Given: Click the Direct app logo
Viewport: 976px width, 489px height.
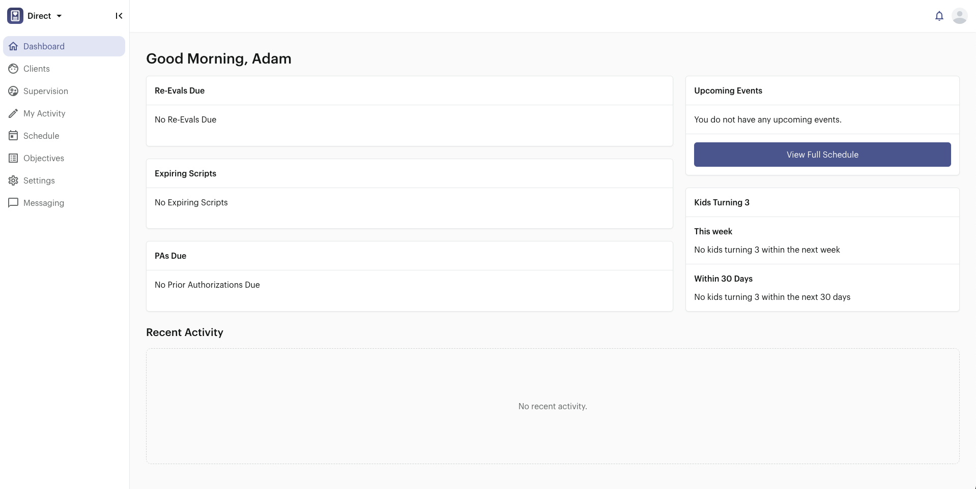Looking at the screenshot, I should pos(15,16).
